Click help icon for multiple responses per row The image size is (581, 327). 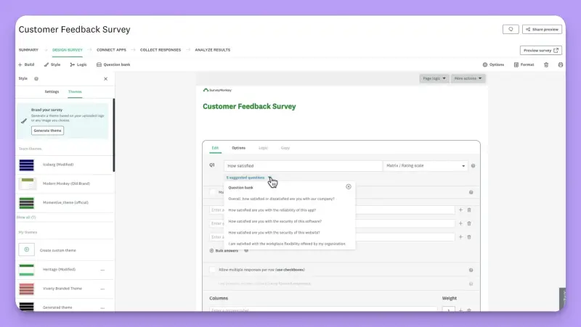(x=471, y=270)
